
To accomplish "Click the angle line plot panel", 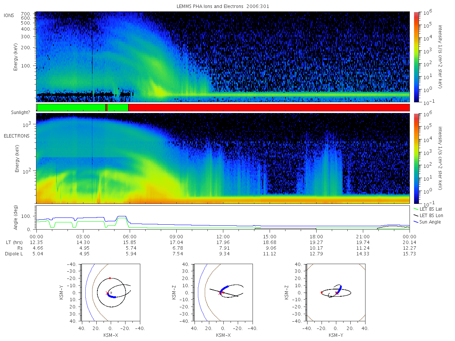I will click(x=223, y=217).
